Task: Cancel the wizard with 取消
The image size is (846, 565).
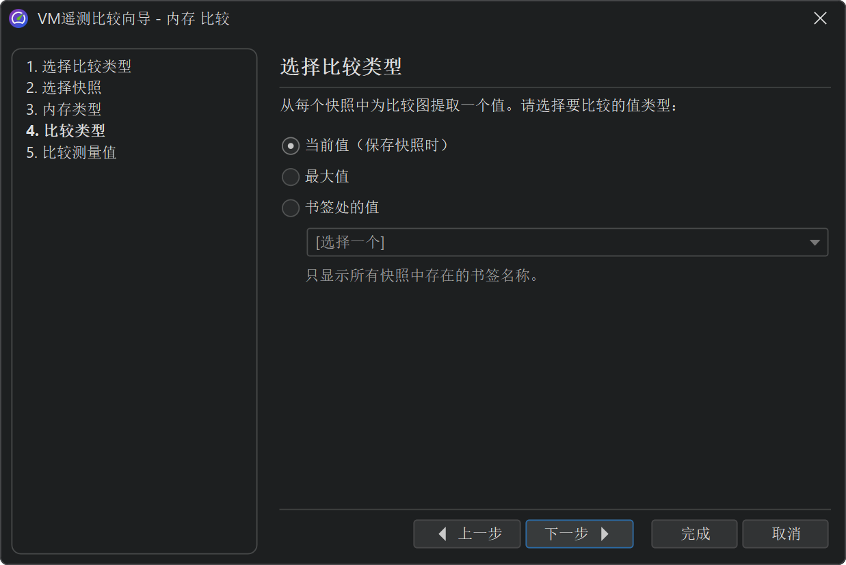Action: [x=785, y=534]
